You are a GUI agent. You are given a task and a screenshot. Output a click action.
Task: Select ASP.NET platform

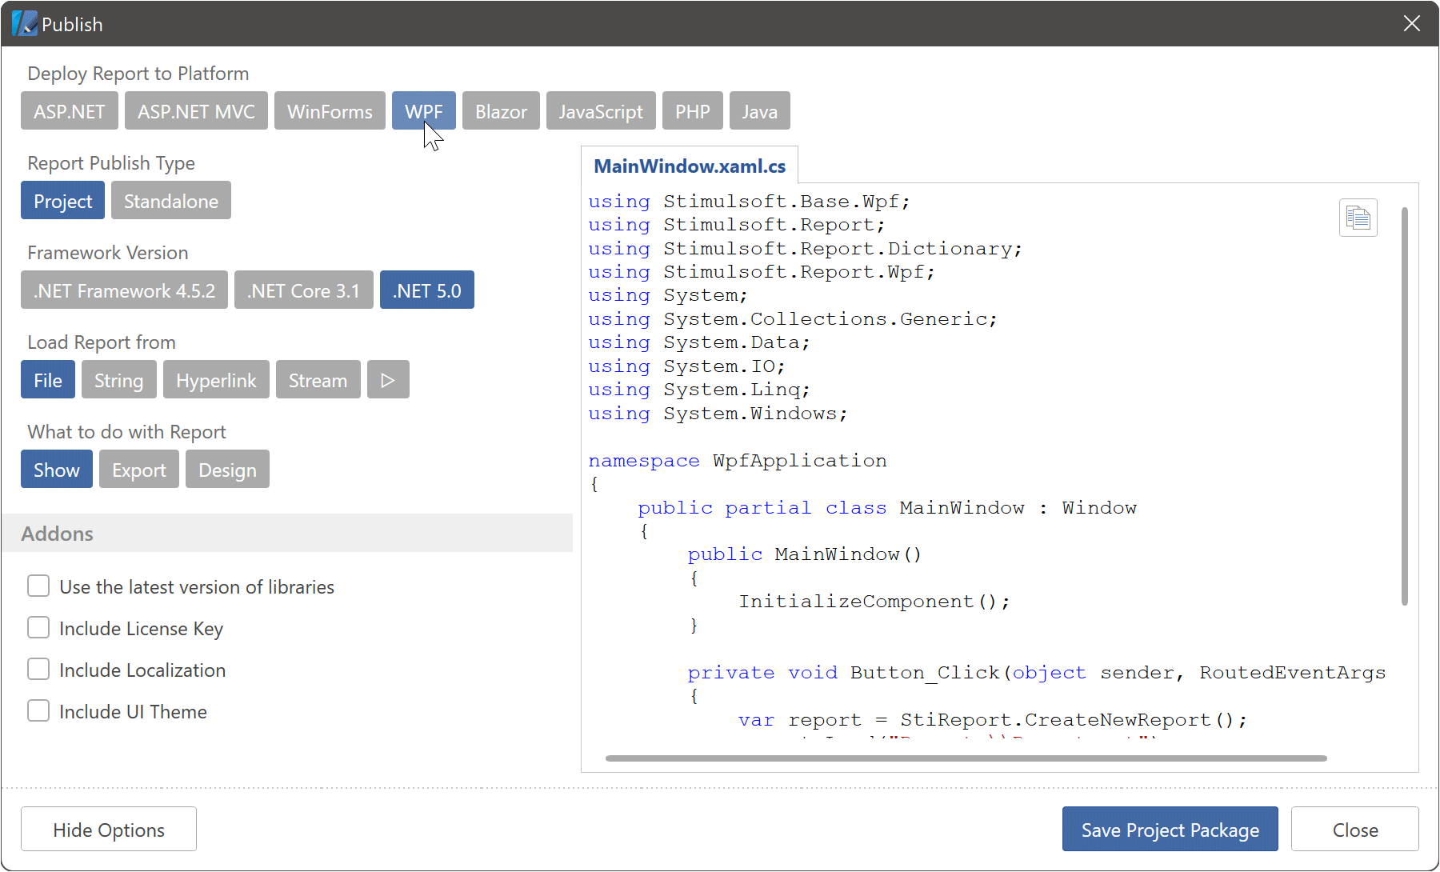[70, 111]
